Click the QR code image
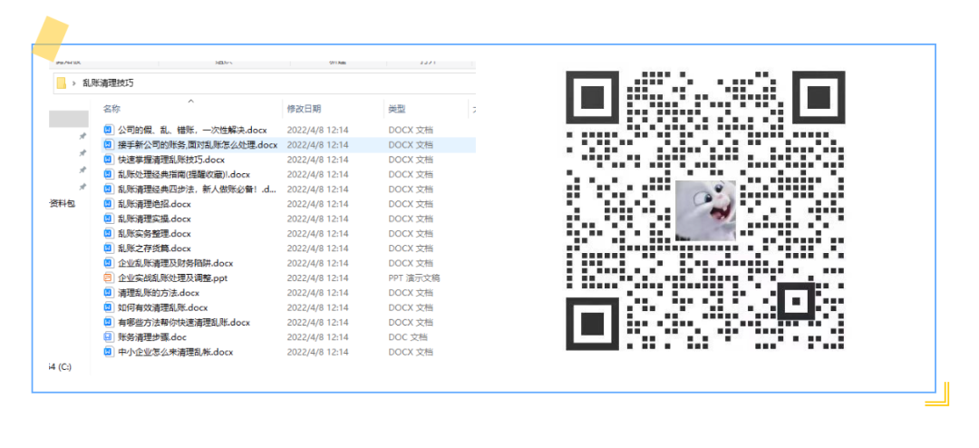The image size is (979, 448). pyautogui.click(x=705, y=209)
